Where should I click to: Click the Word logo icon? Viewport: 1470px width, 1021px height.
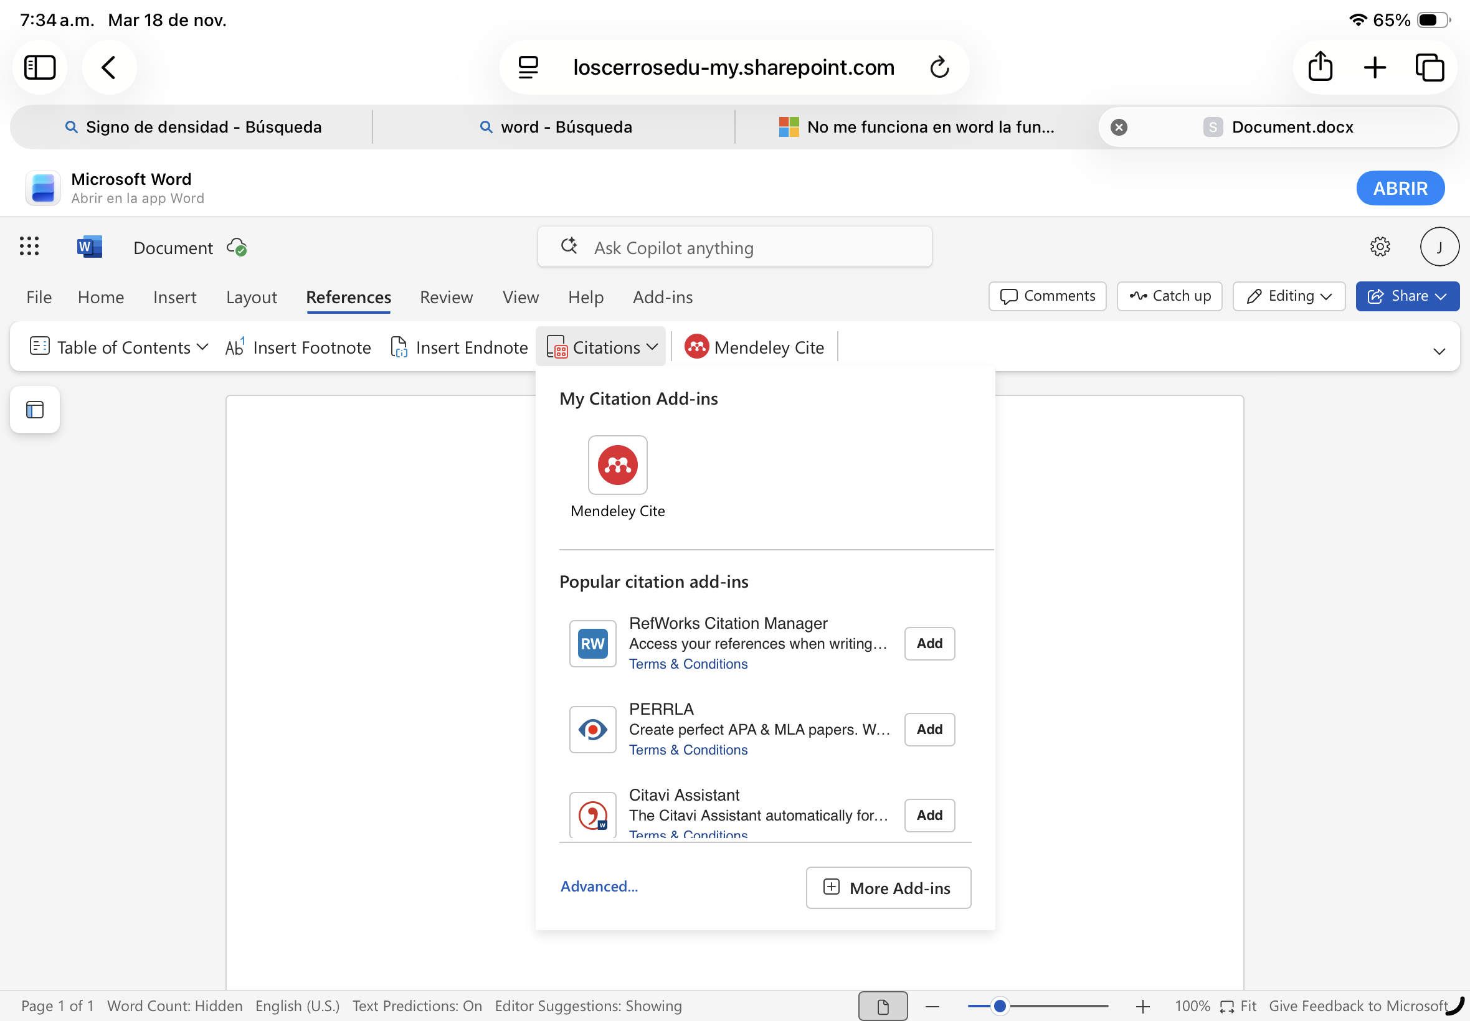(89, 247)
